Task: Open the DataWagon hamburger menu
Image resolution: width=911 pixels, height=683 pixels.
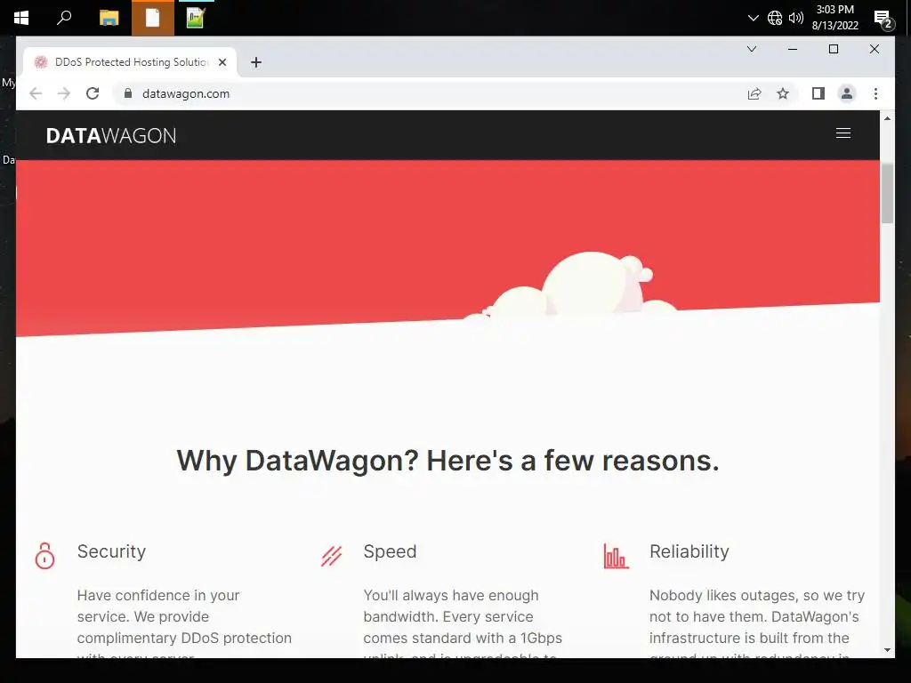Action: [843, 133]
